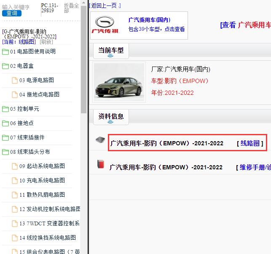Screen dimensions: 271x254
Task: Open 11 散热风扇电路图
Action: pyautogui.click(x=42, y=195)
